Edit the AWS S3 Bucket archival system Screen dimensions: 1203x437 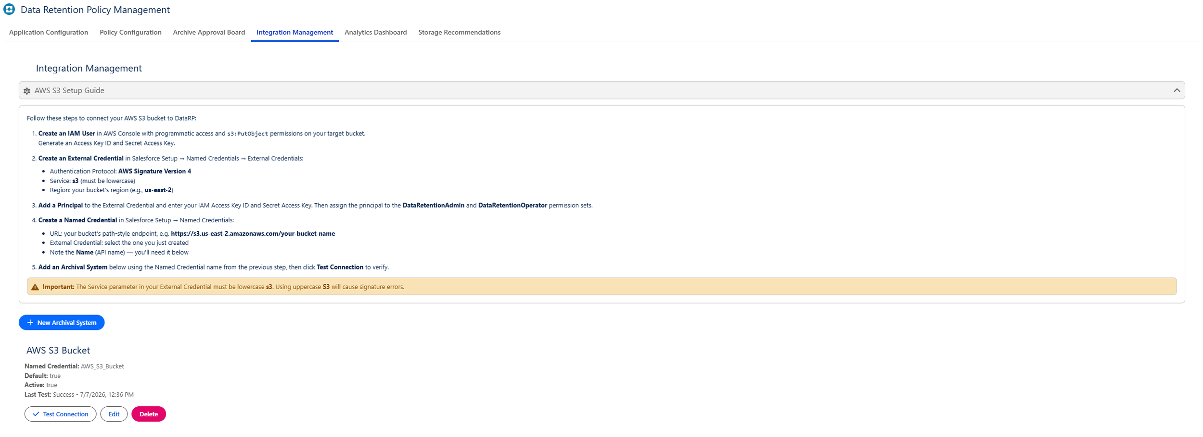(114, 414)
